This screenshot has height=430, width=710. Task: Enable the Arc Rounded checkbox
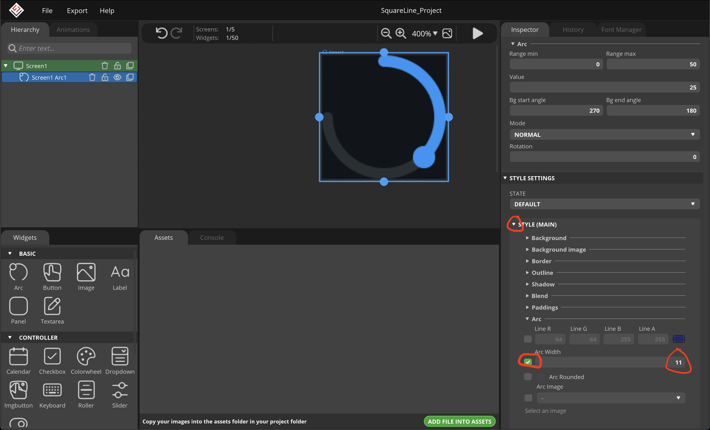click(x=528, y=377)
